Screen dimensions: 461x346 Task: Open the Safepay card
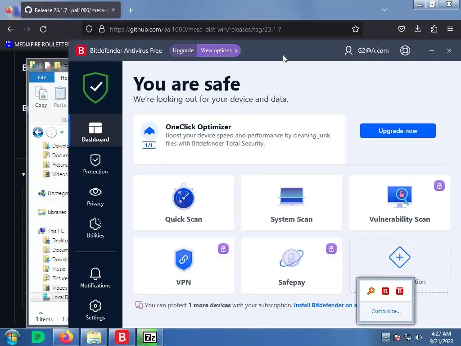(291, 266)
